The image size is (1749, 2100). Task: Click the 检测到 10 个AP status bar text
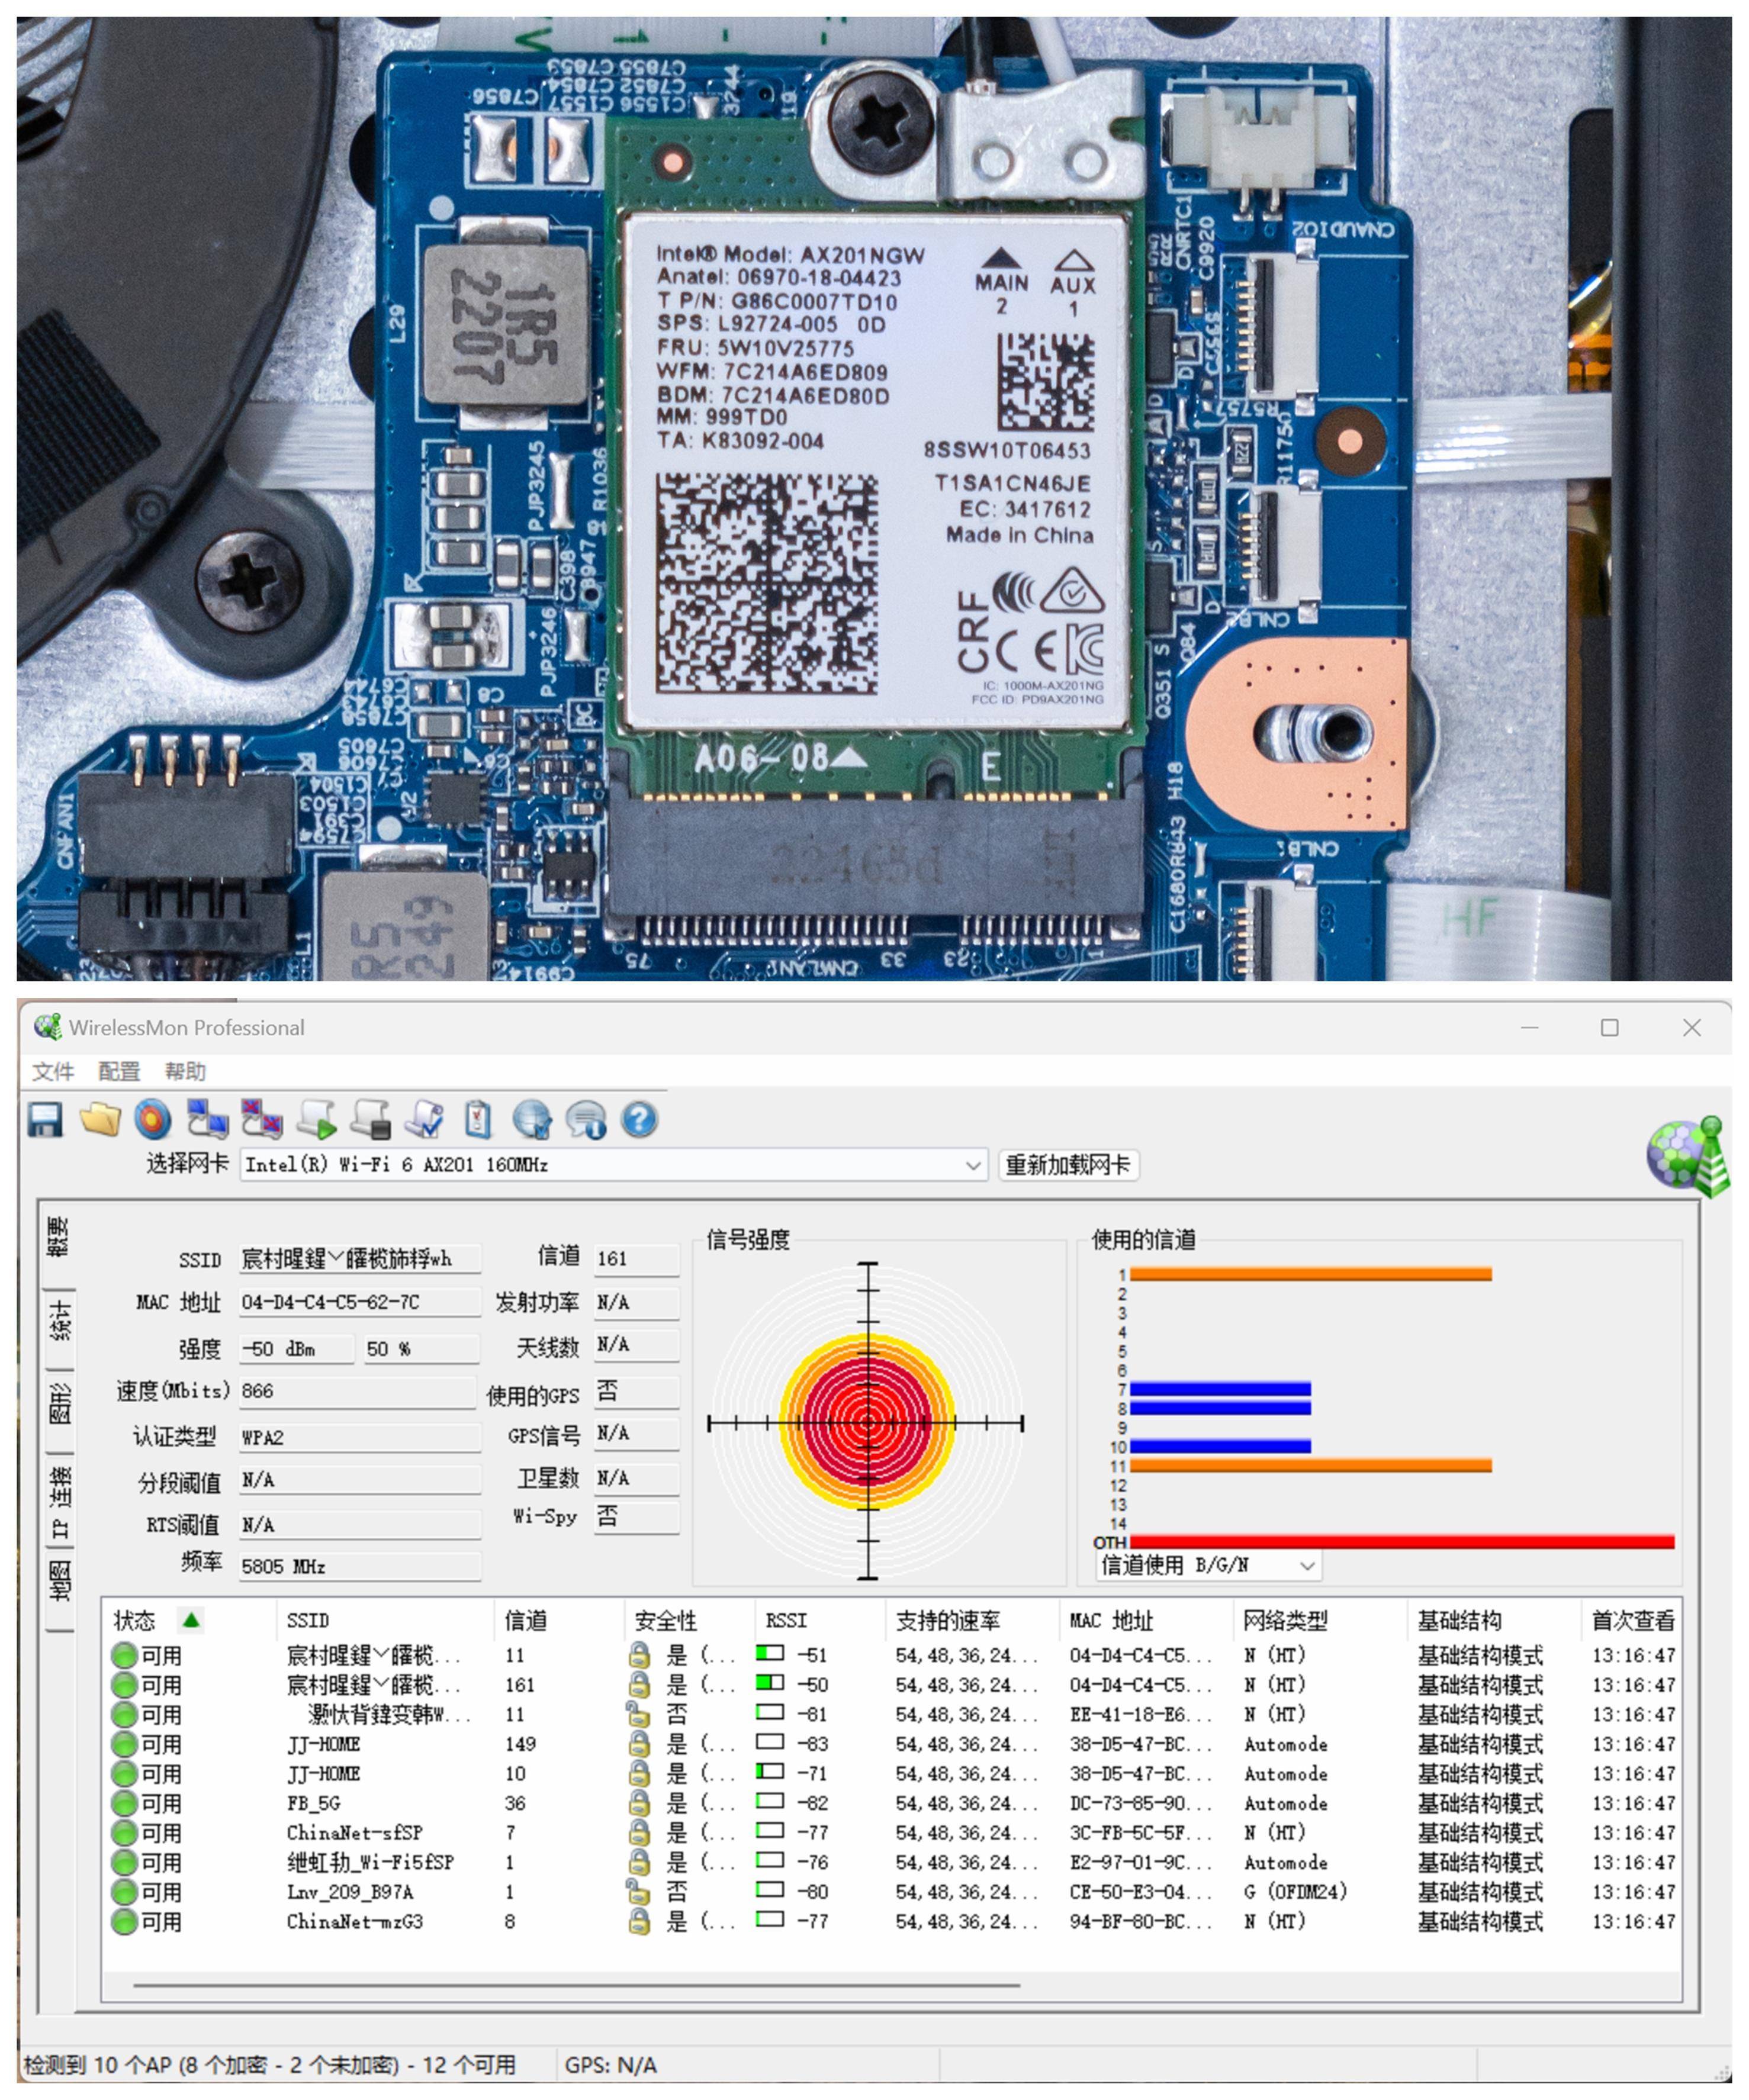click(270, 2065)
